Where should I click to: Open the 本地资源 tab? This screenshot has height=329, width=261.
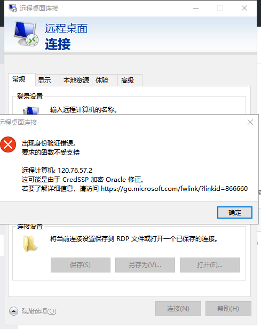[76, 80]
